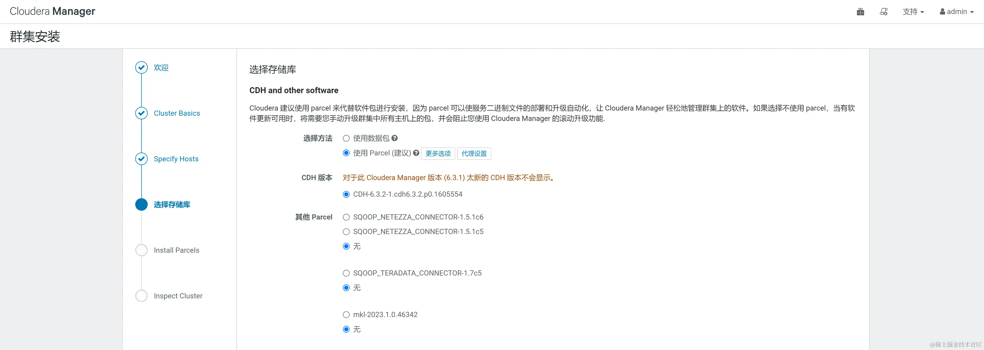Open the running commands icon in header
The height and width of the screenshot is (350, 984).
[883, 12]
